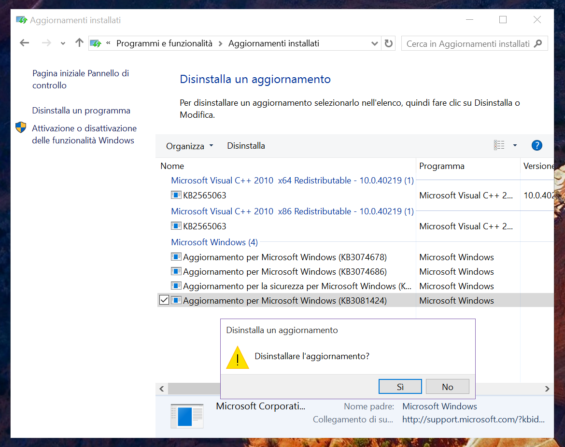Expand the view options dropdown arrow
565x447 pixels.
[x=515, y=145]
